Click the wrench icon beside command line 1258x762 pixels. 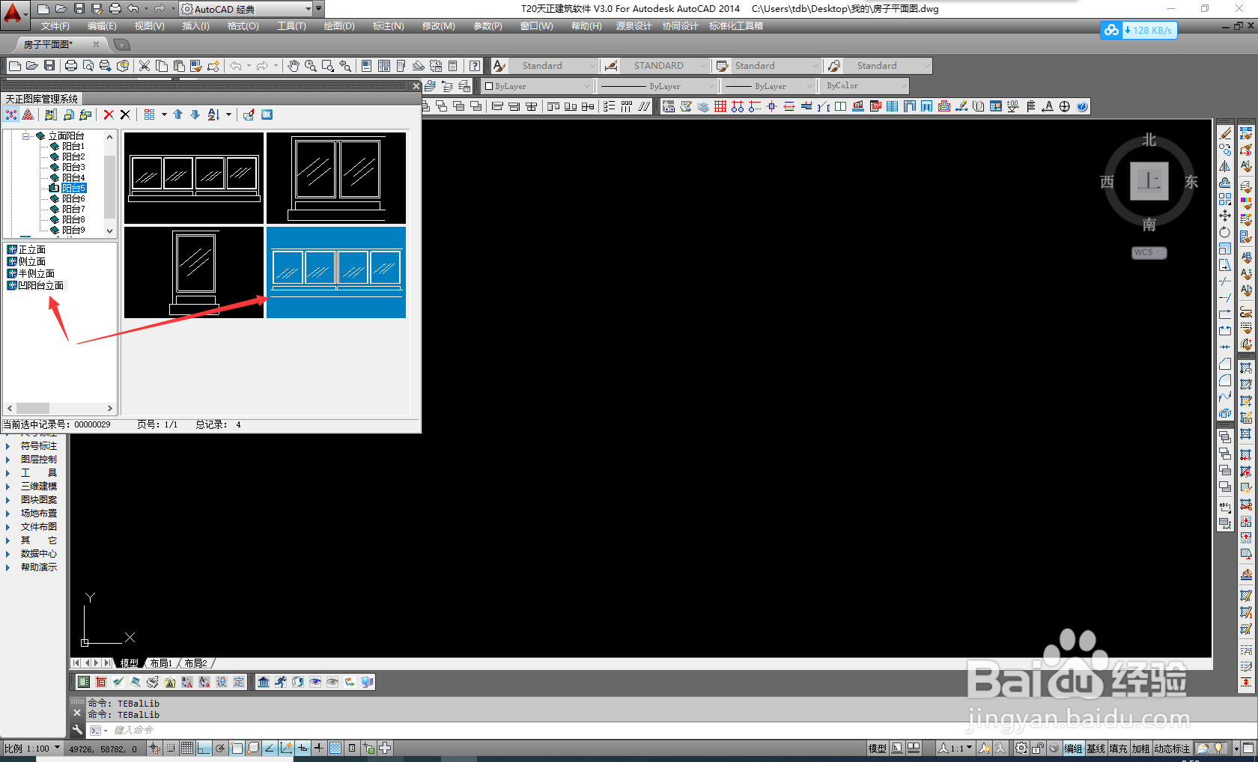click(77, 730)
